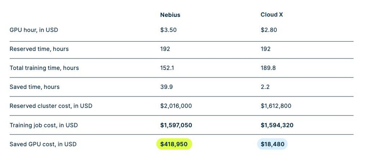Click the Training job cost row label

click(x=44, y=125)
